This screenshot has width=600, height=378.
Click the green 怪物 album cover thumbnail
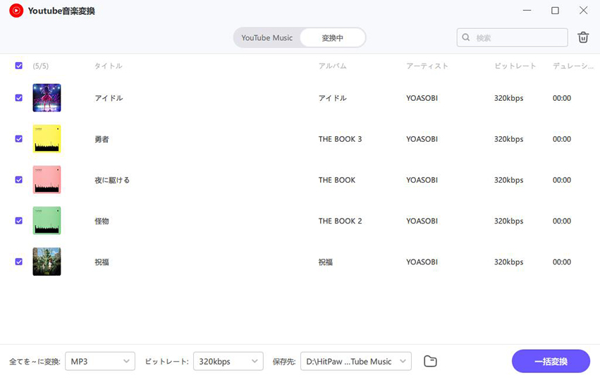pos(47,221)
